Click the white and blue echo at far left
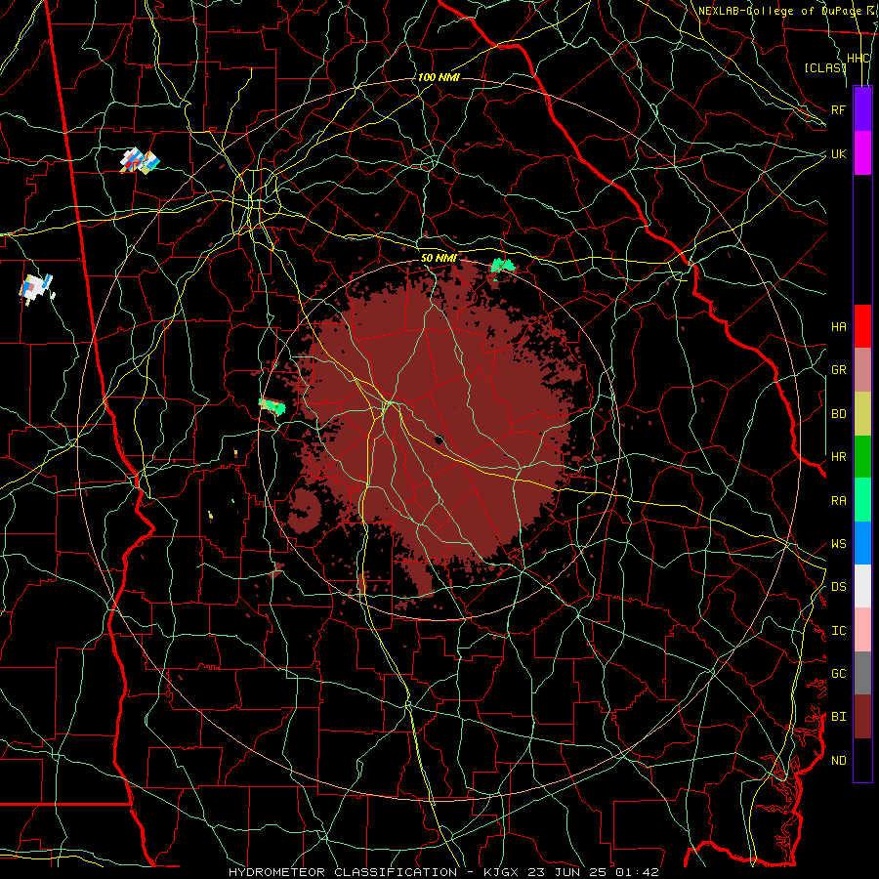The height and width of the screenshot is (879, 879). 37,288
